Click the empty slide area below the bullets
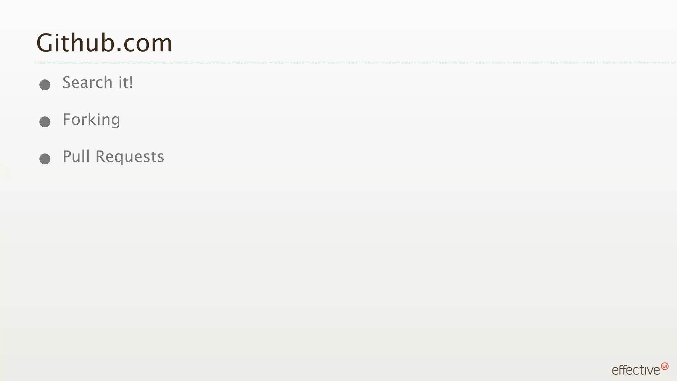The width and height of the screenshot is (677, 381). (338, 265)
